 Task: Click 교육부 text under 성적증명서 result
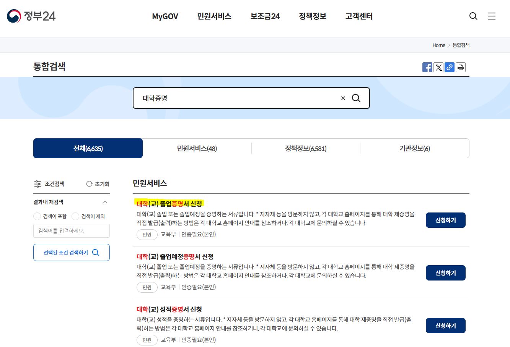pyautogui.click(x=168, y=340)
